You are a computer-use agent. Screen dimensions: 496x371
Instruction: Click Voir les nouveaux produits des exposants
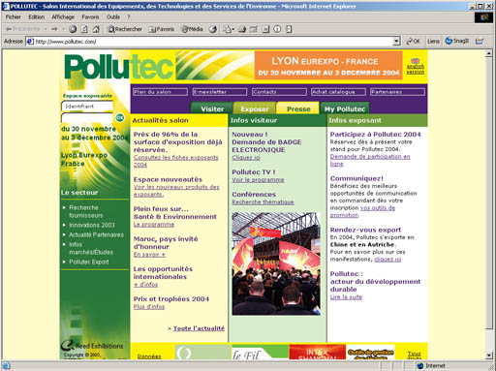point(176,191)
